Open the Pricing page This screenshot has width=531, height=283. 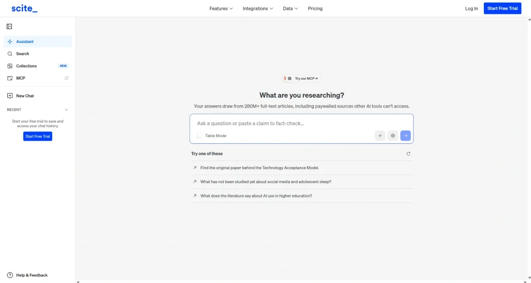click(315, 8)
